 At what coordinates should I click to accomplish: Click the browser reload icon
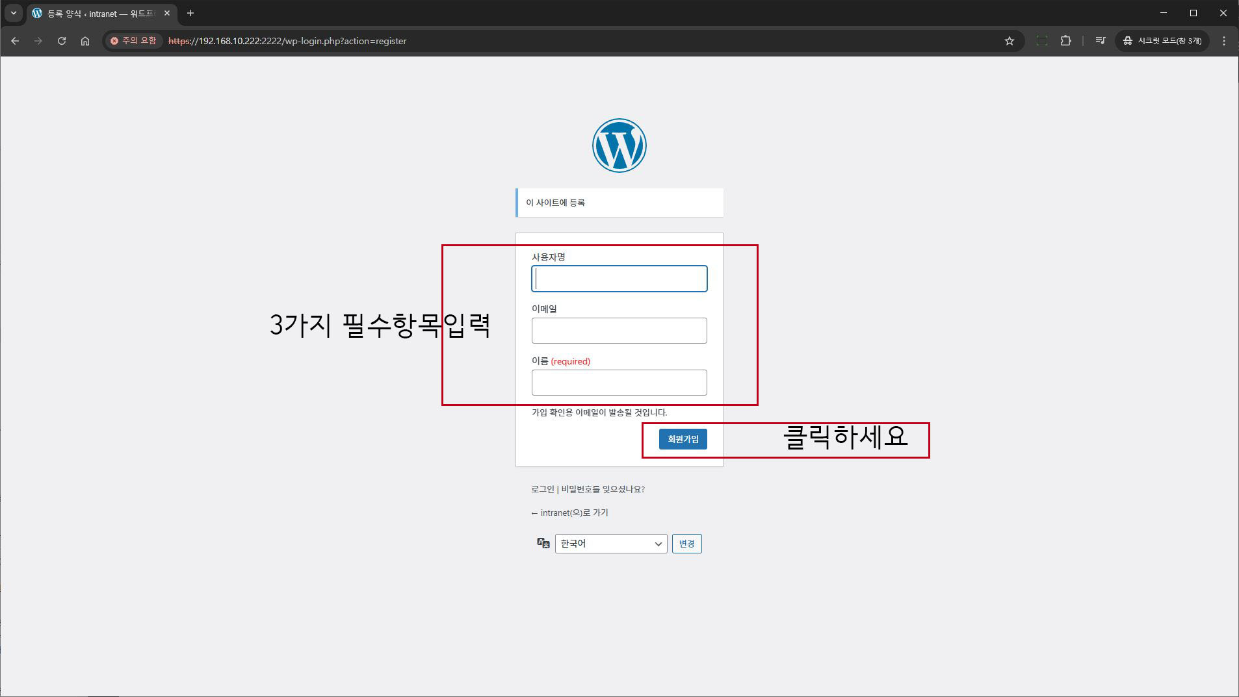[62, 41]
